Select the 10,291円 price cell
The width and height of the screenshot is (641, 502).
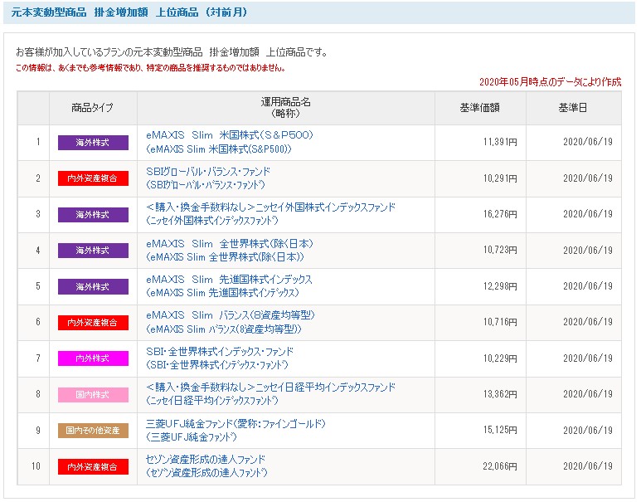click(480, 178)
